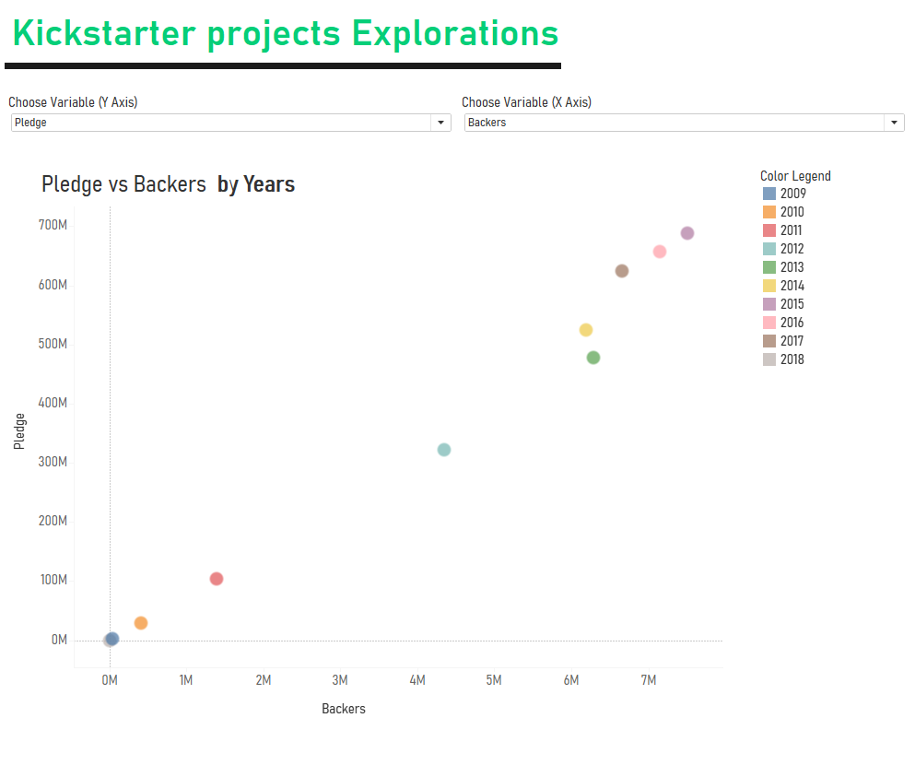Viewport: 915px width, 765px height.
Task: Open the Y Axis variable dropdown arrow
Action: point(440,123)
